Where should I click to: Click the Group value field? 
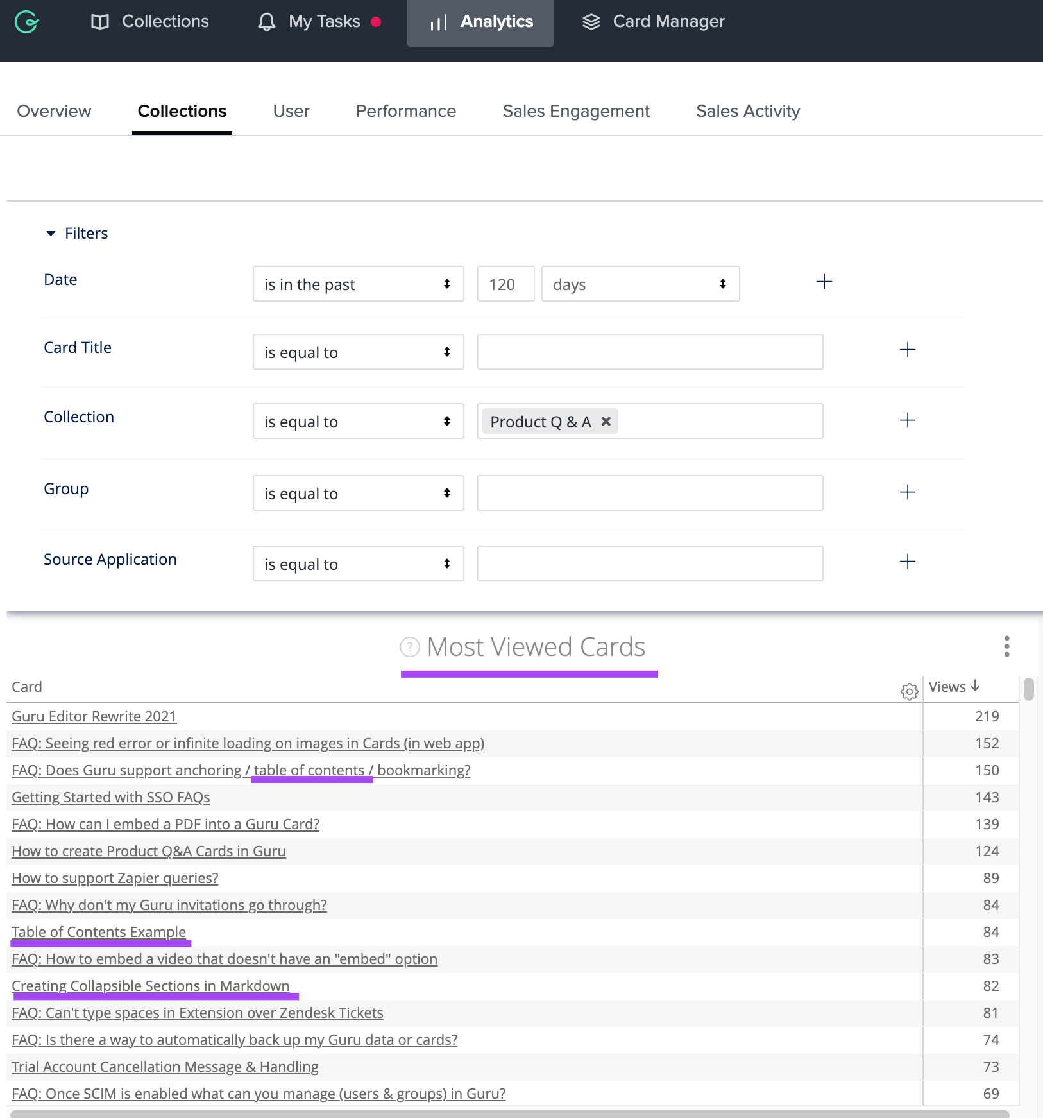pyautogui.click(x=650, y=493)
